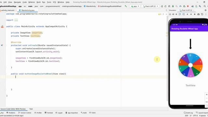The image size is (208, 117).
Task: Click the emulator snapshots clock icon
Action: [202, 14]
